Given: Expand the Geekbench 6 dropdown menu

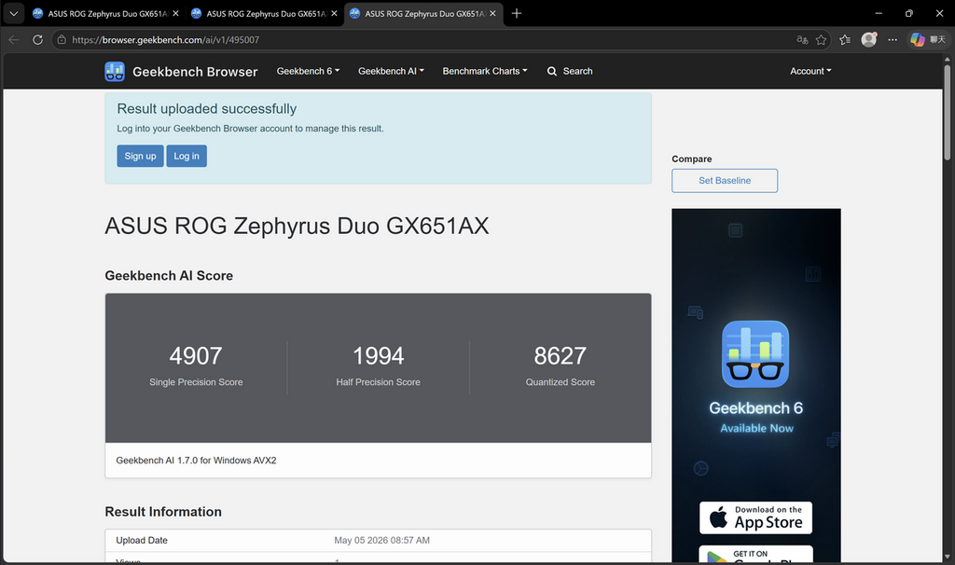Looking at the screenshot, I should pyautogui.click(x=308, y=71).
